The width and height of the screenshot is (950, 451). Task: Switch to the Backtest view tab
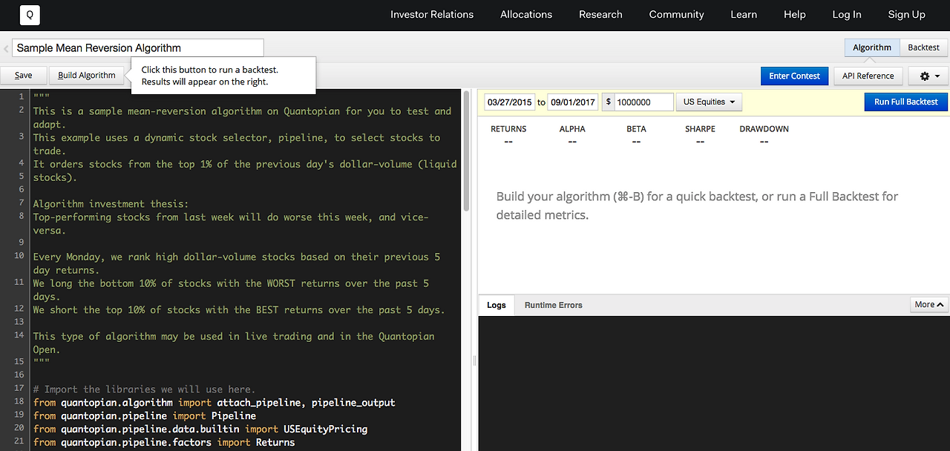coord(923,47)
